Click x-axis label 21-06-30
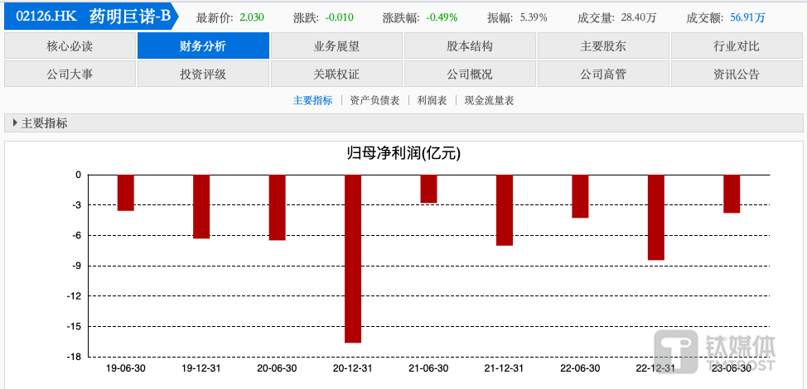The image size is (807, 389). pos(428,368)
